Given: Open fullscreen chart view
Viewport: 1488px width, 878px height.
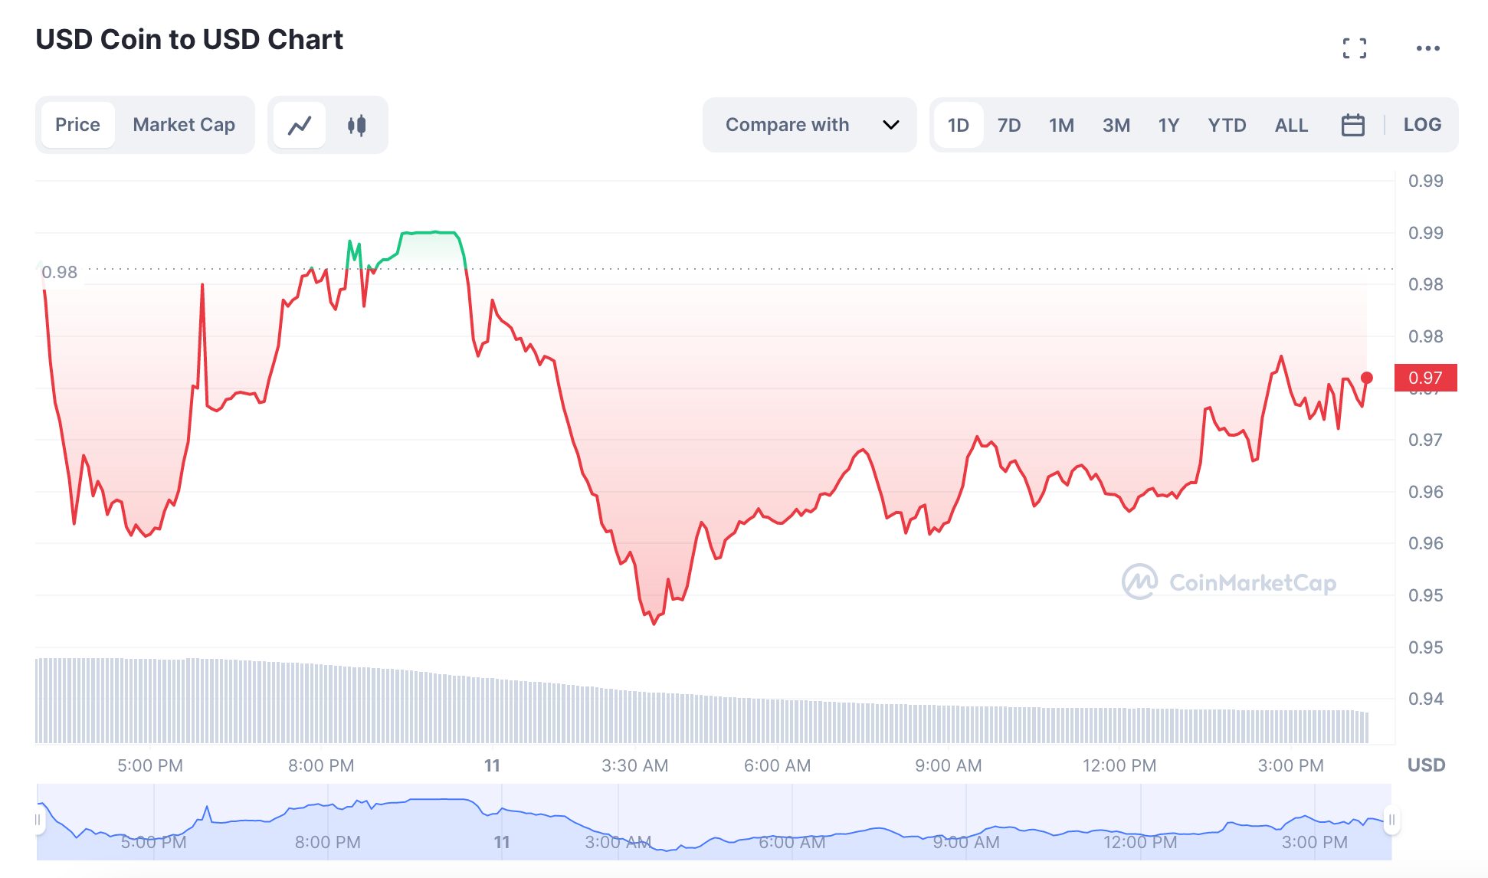Looking at the screenshot, I should [x=1354, y=48].
